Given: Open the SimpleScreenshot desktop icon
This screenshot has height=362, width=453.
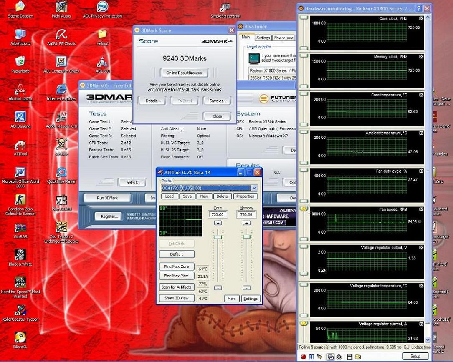Looking at the screenshot, I should [225, 11].
